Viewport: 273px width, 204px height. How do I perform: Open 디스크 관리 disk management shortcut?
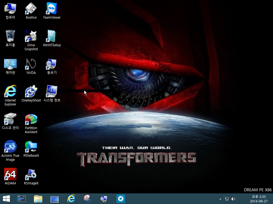10,121
